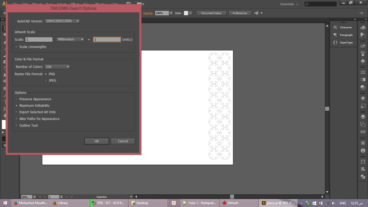This screenshot has width=368, height=207.
Task: Click the Unit(s) value input field
Action: click(x=107, y=40)
